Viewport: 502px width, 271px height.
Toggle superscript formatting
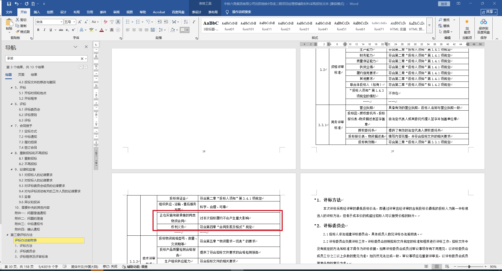(74, 30)
